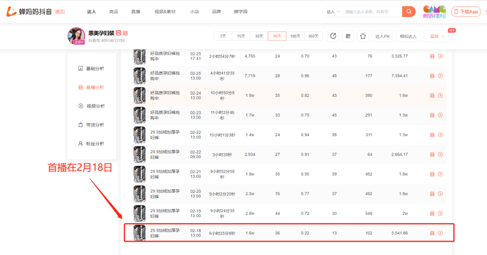Select the 90天 time range
The height and width of the screenshot is (255, 487).
277,36
